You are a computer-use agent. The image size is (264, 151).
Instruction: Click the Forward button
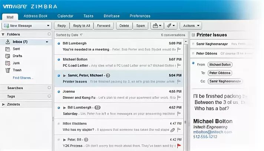click(104, 26)
